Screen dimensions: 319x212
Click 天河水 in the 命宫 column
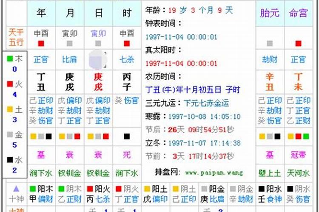298,173
